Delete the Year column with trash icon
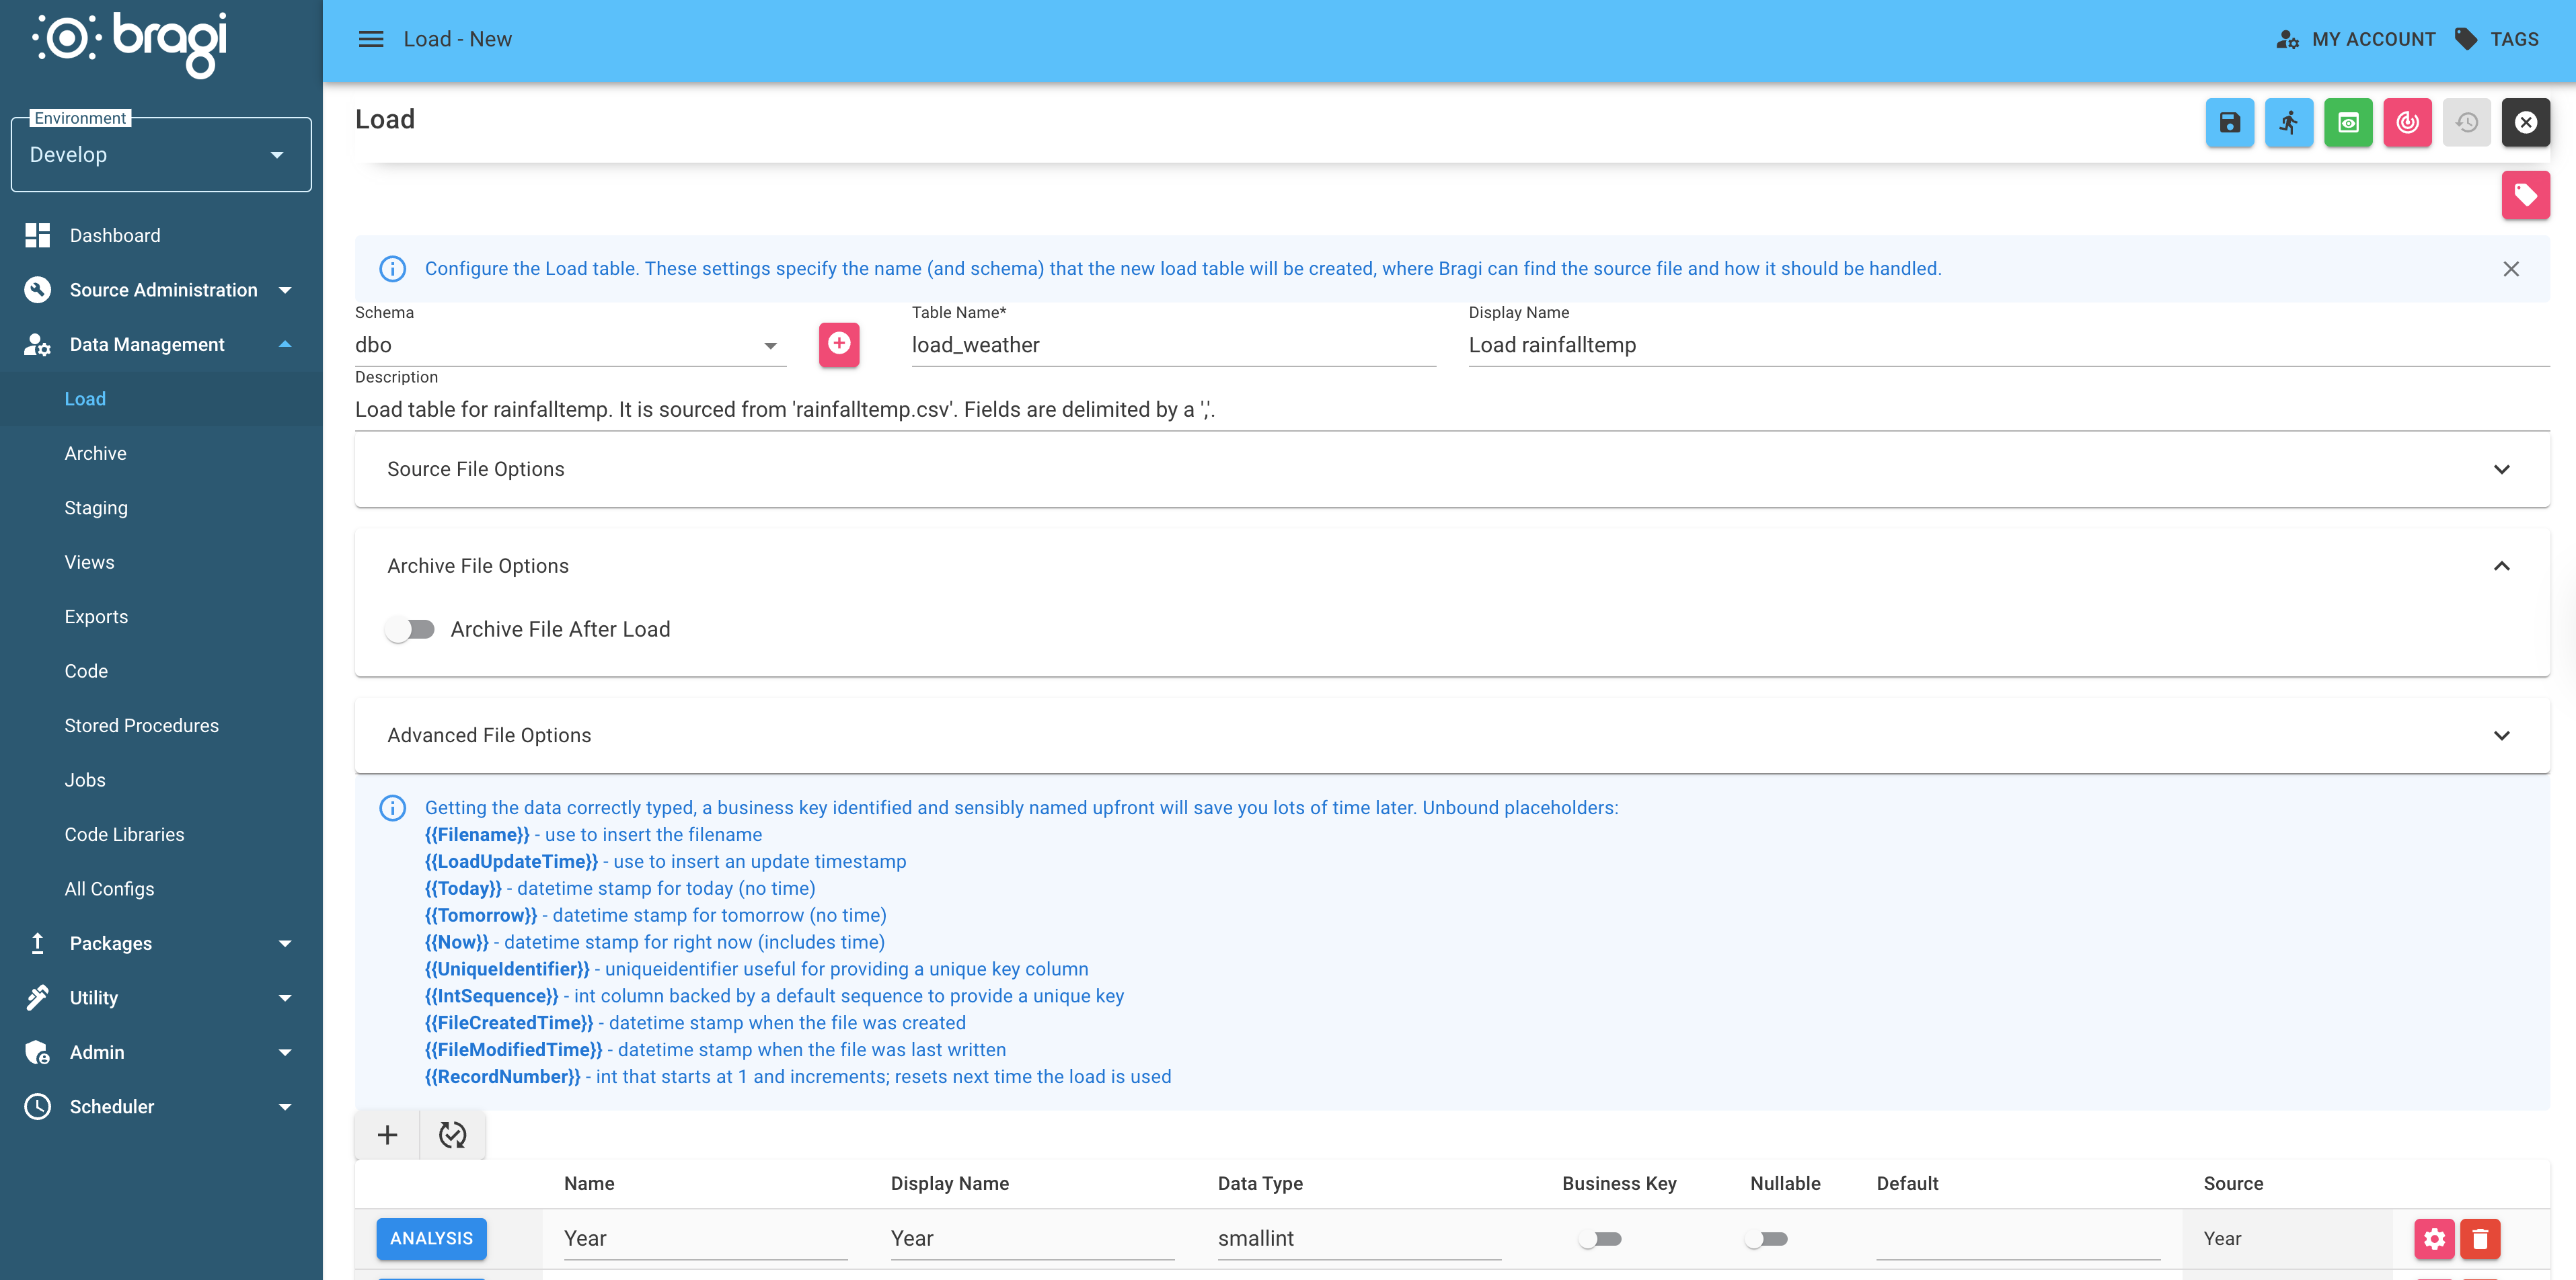 point(2479,1239)
